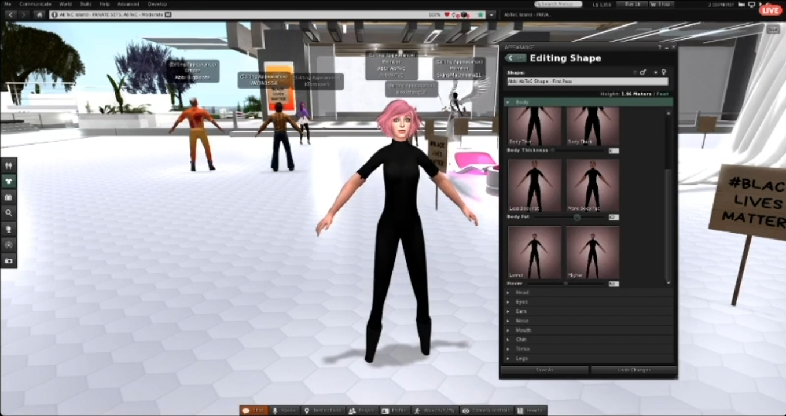Open the Appearance shirt icon in left sidebar
Image resolution: width=786 pixels, height=416 pixels.
point(9,181)
